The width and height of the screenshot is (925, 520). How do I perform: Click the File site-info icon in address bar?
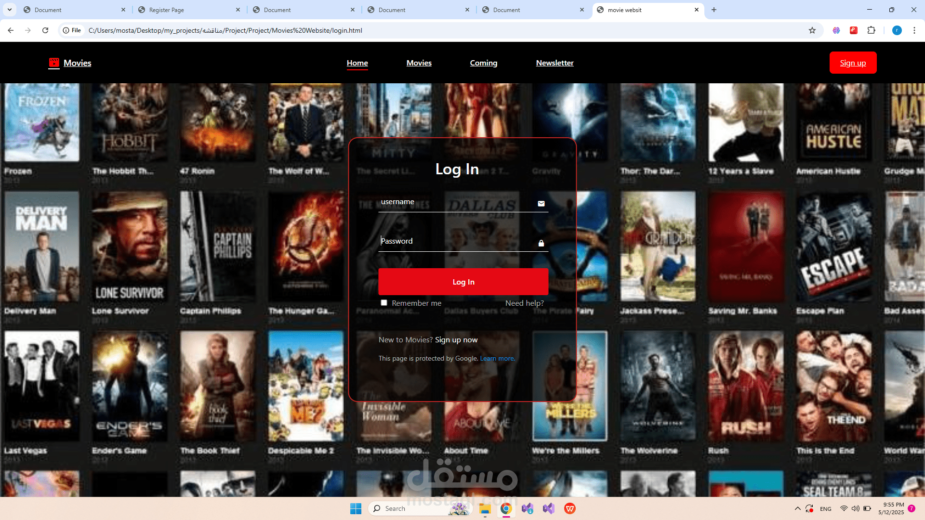pyautogui.click(x=71, y=30)
